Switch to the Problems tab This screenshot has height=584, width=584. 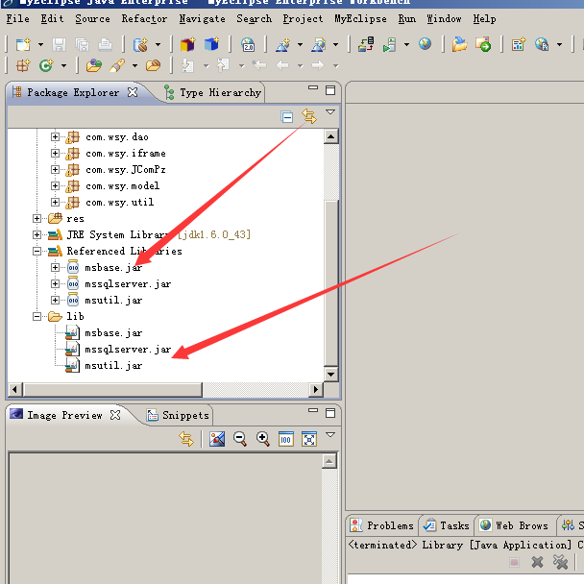click(382, 525)
